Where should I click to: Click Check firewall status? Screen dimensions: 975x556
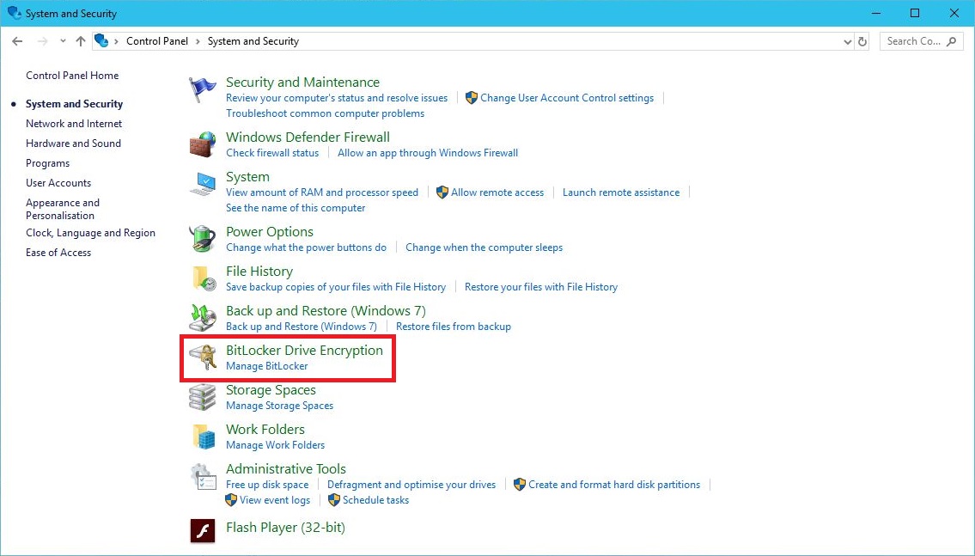(272, 152)
